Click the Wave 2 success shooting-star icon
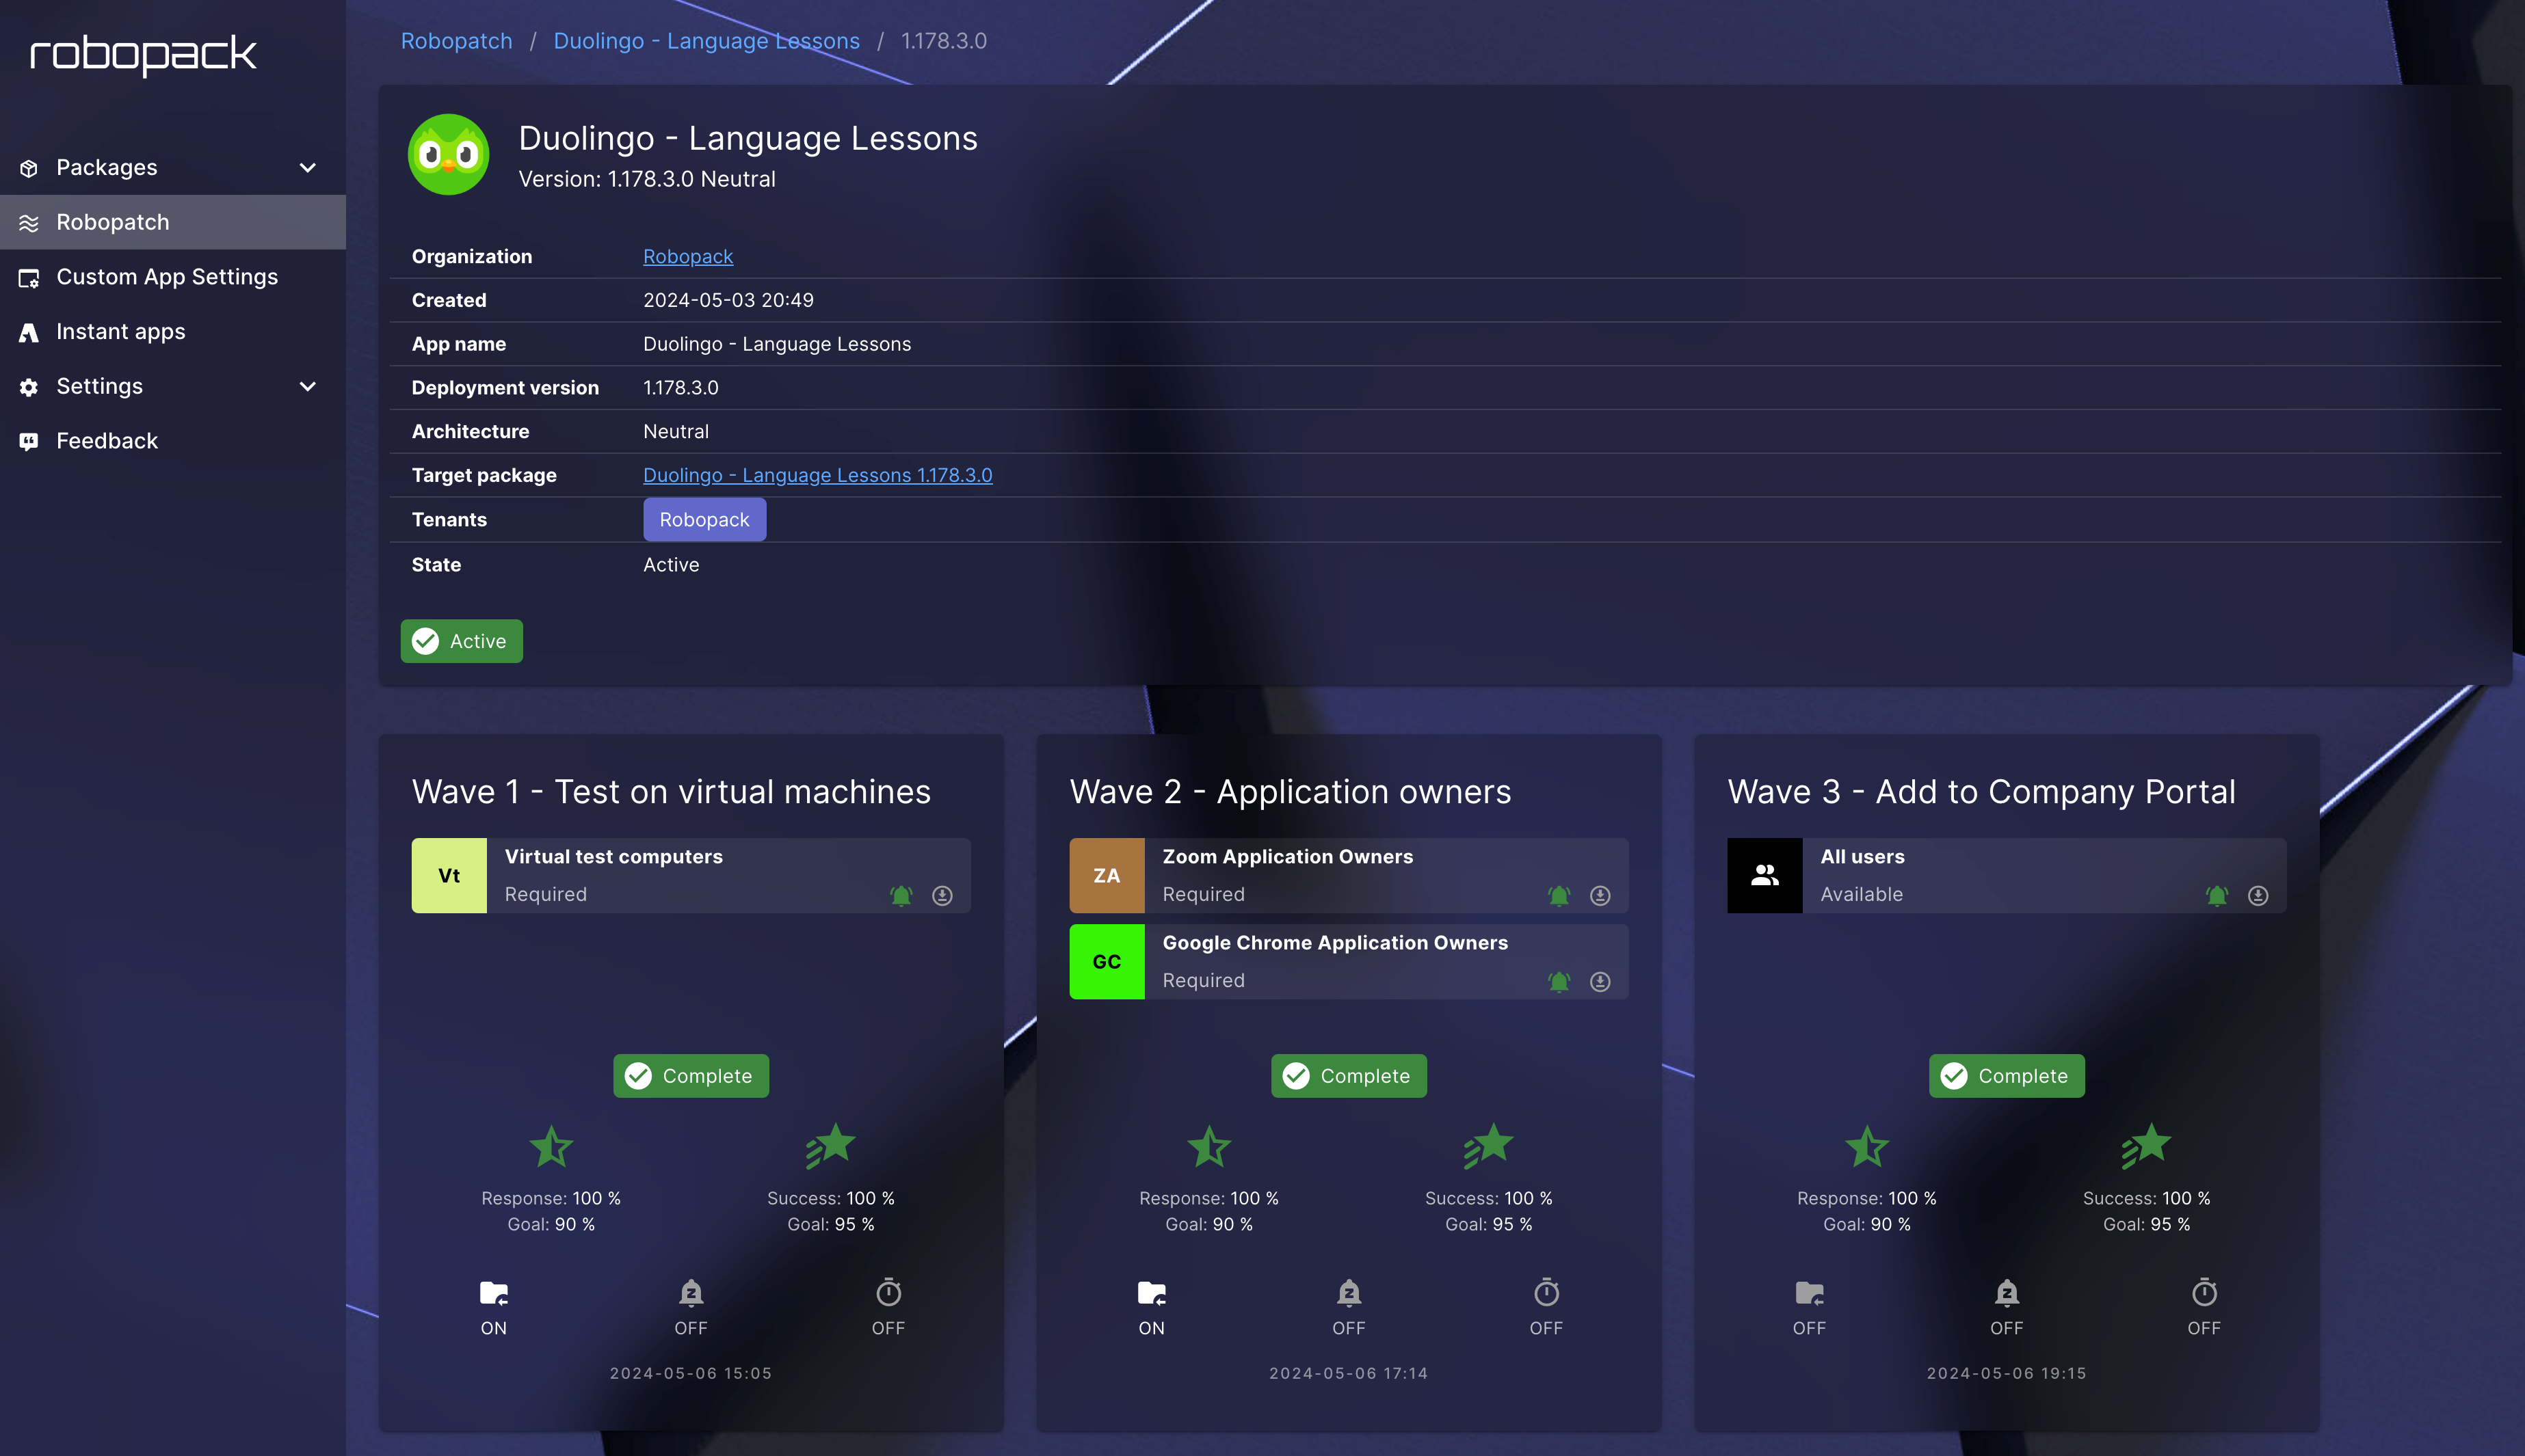This screenshot has width=2525, height=1456. [1489, 1146]
